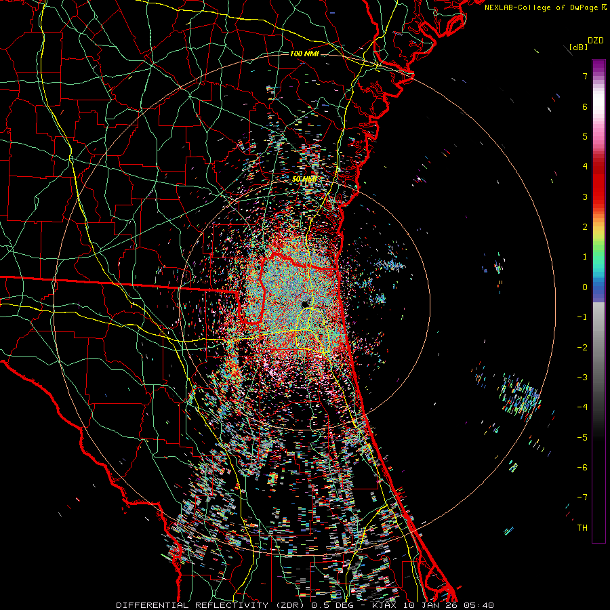Click the -4 value on the color scale
The width and height of the screenshot is (610, 610).
click(582, 407)
